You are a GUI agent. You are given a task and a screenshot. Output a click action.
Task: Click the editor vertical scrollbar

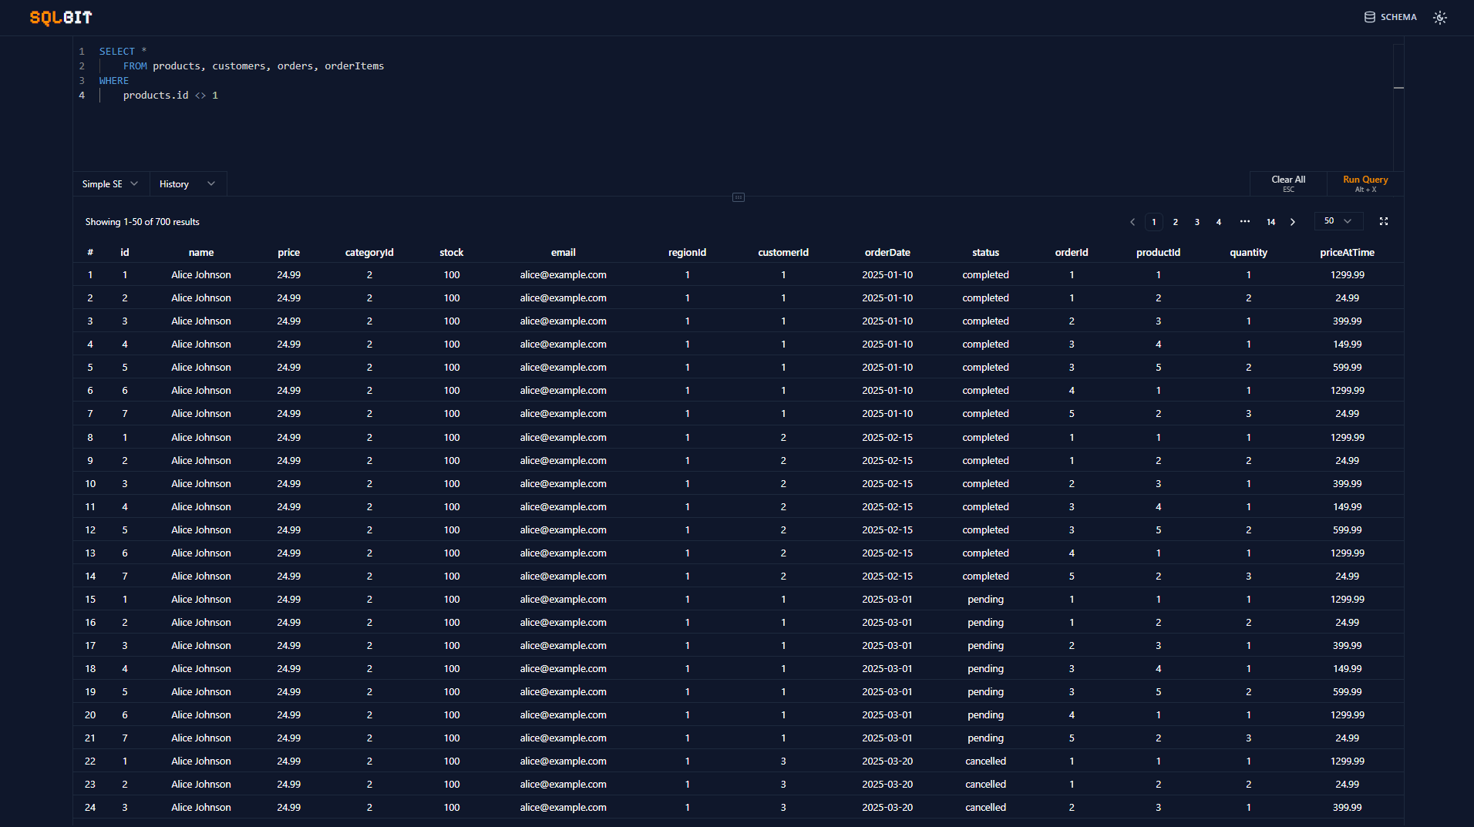1398,107
